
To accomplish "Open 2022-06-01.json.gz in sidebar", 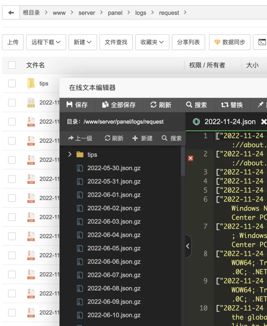I will (114, 195).
